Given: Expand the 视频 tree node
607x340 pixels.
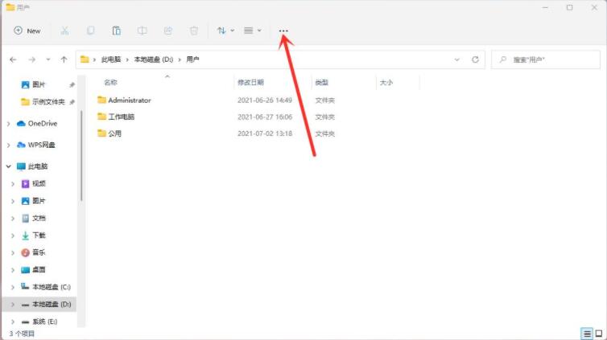Looking at the screenshot, I should click(x=13, y=184).
